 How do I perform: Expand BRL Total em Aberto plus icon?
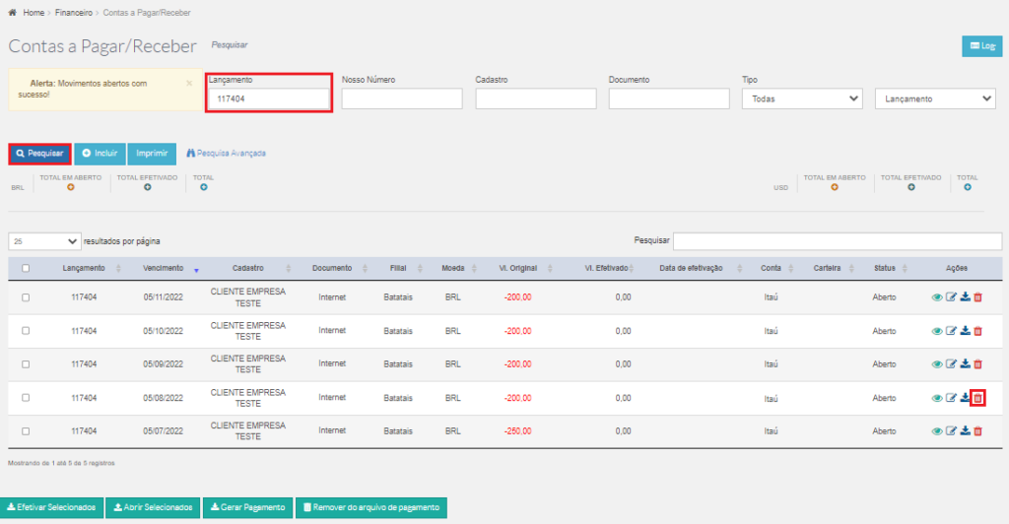71,187
